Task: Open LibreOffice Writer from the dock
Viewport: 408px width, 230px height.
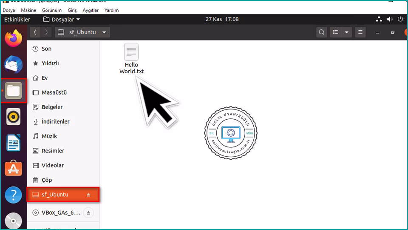Action: tap(14, 143)
